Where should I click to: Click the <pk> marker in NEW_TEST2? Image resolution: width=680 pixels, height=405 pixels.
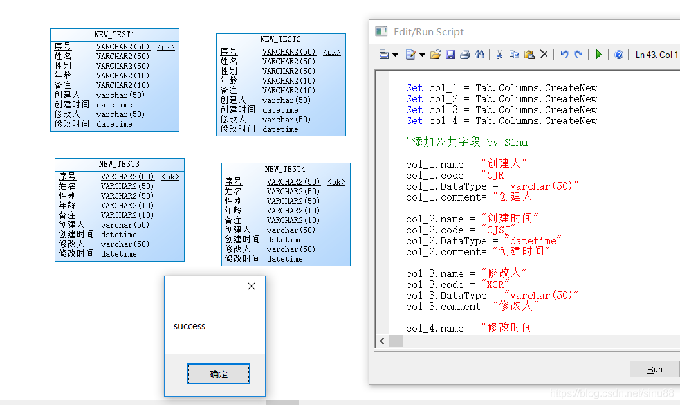[332, 52]
